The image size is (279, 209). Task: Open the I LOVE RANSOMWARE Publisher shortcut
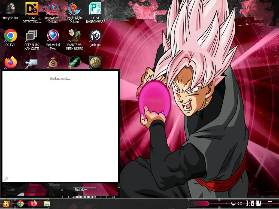point(96,13)
